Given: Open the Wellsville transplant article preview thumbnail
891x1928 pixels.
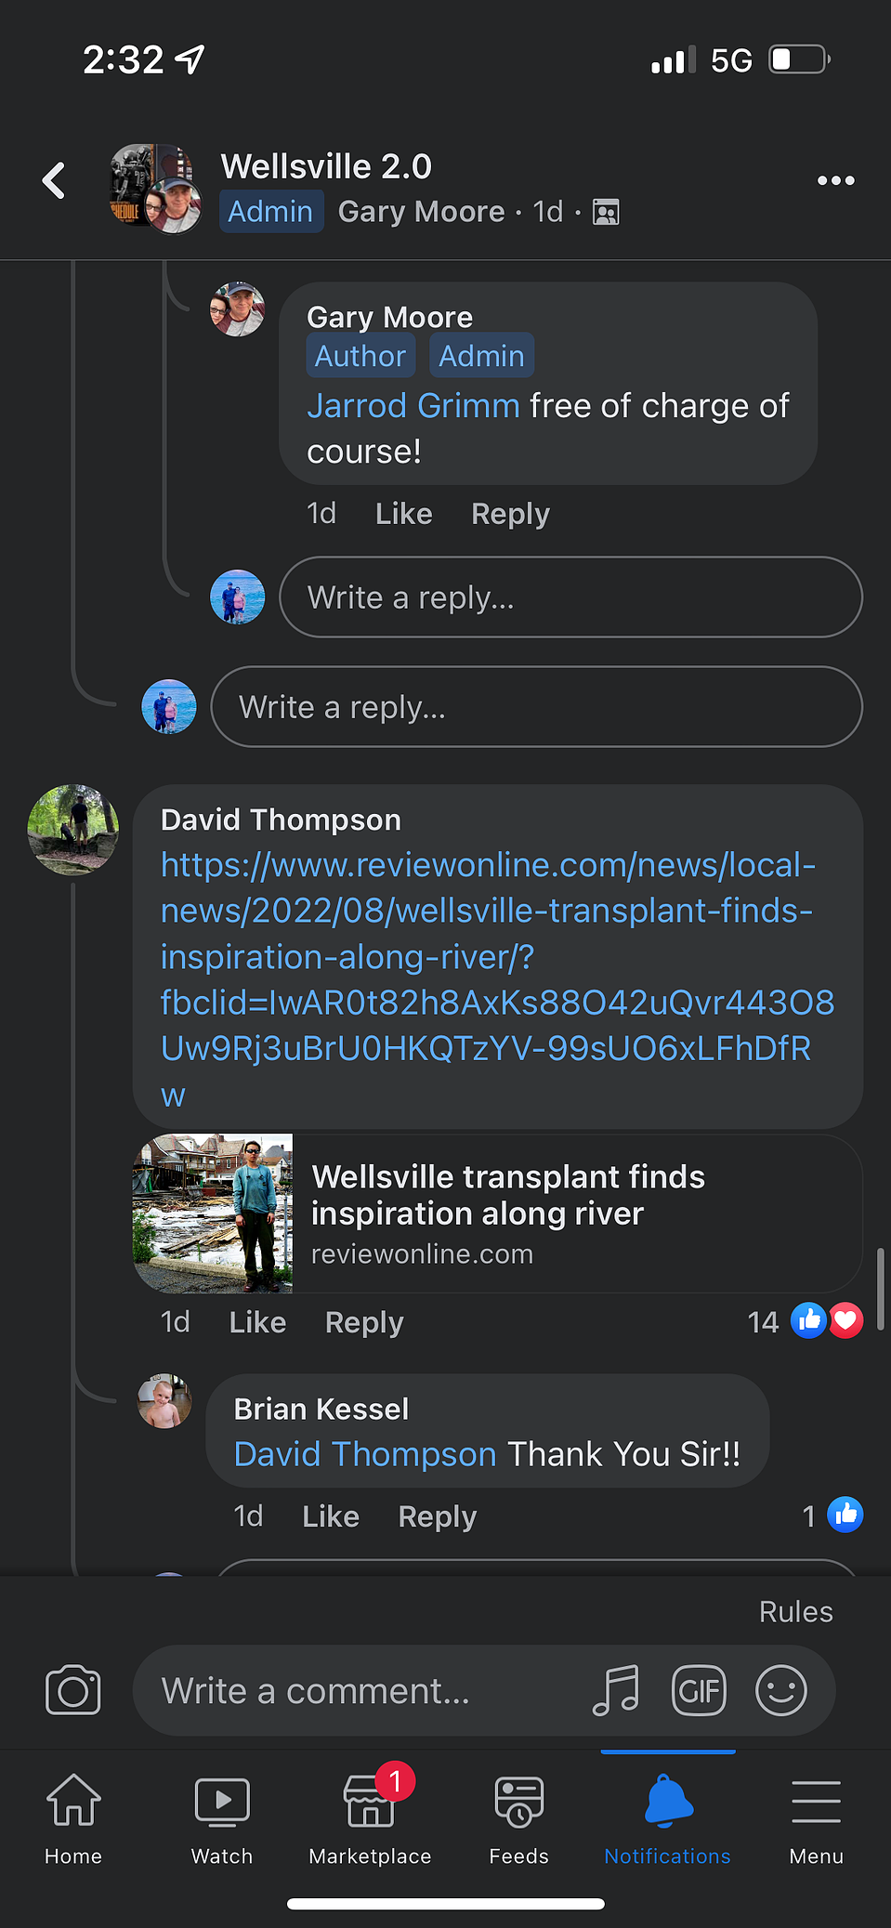Looking at the screenshot, I should (213, 1213).
